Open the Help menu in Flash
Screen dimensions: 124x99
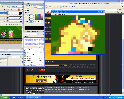(x=21, y=1)
